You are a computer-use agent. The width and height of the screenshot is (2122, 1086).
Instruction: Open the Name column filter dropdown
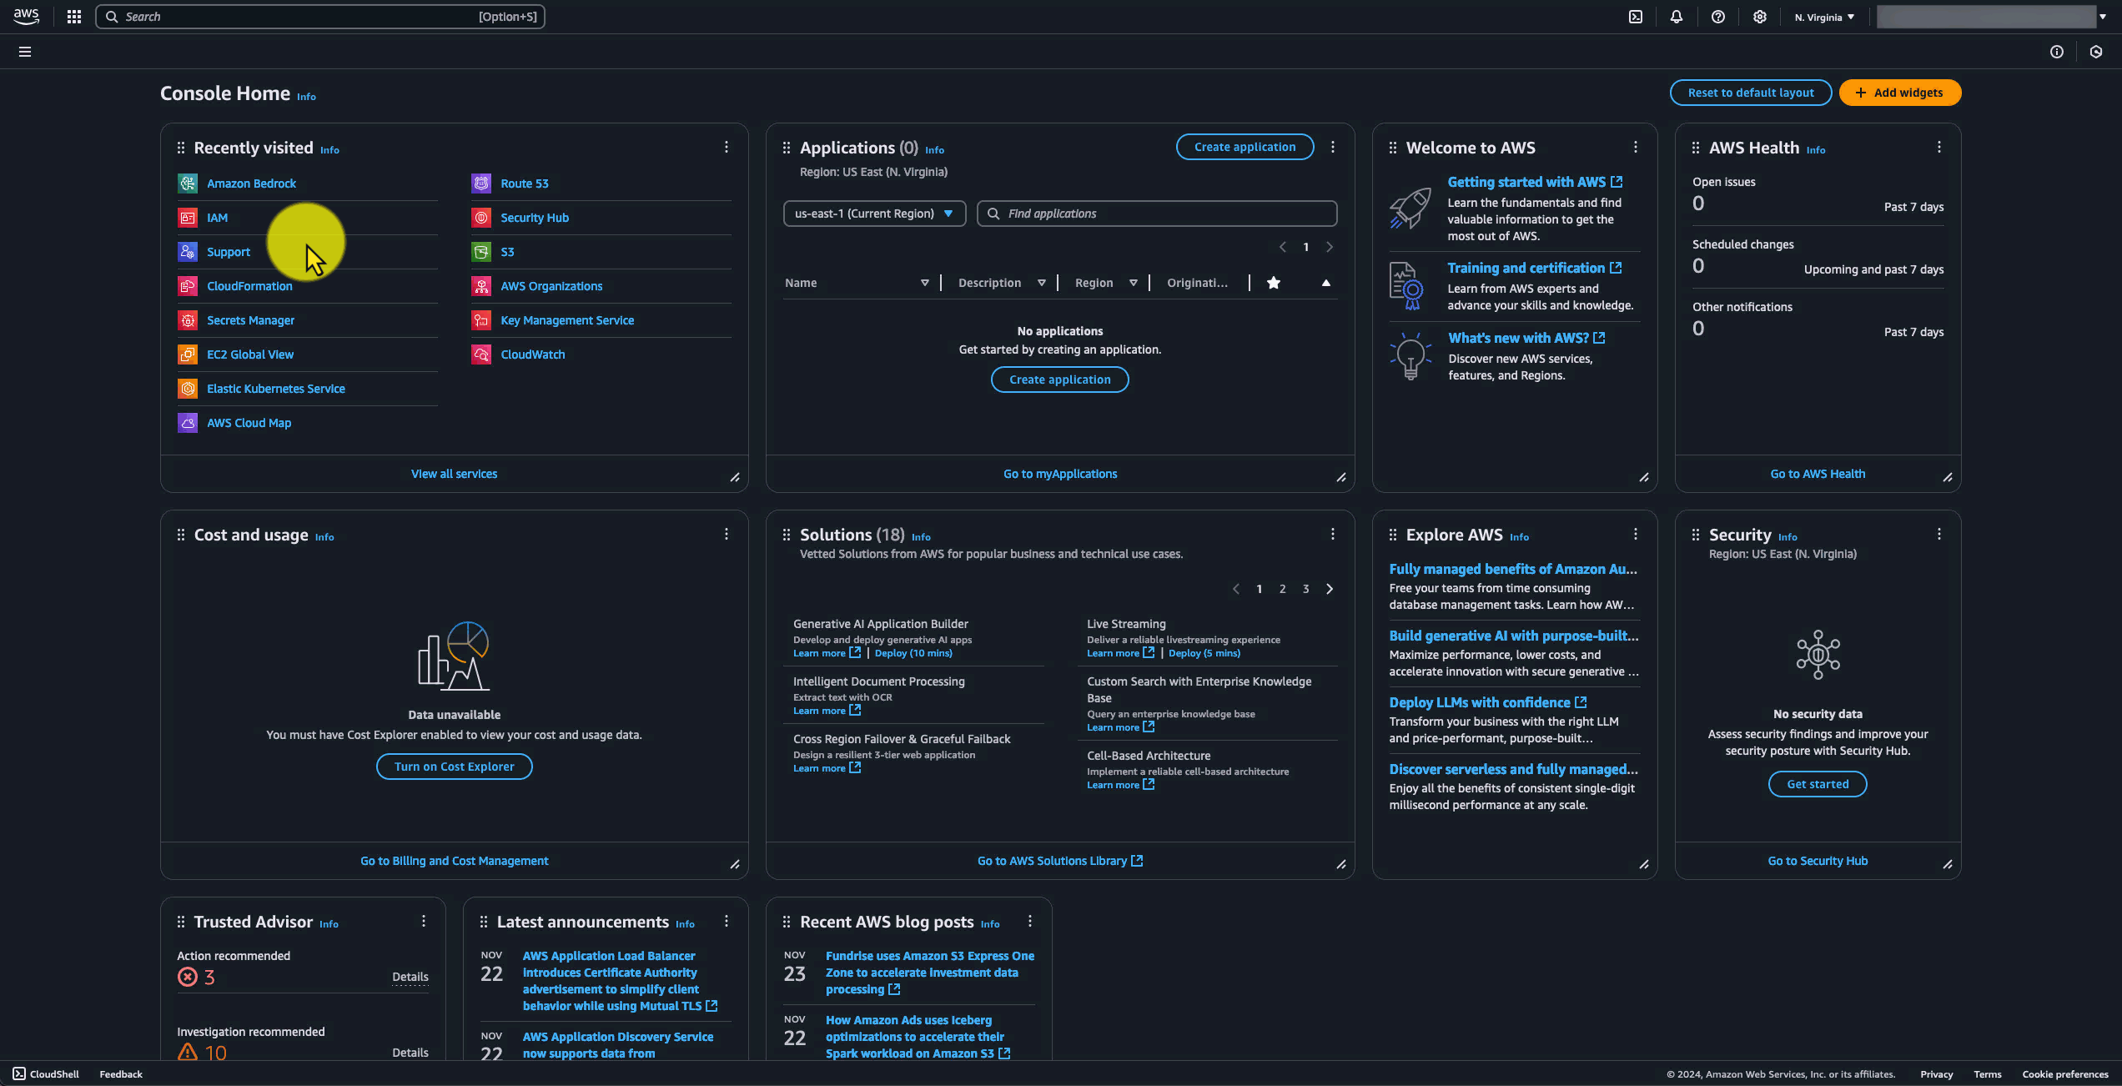pyautogui.click(x=924, y=282)
